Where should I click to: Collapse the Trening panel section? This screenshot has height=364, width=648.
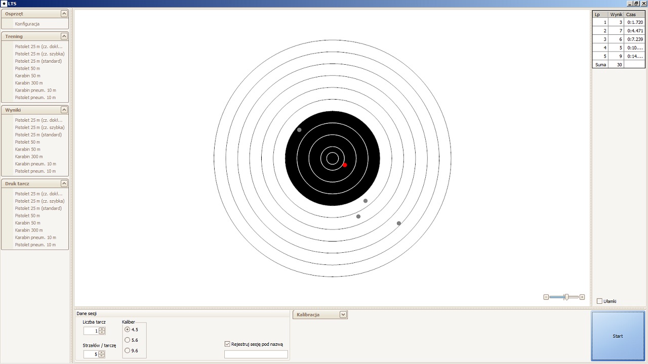(x=64, y=36)
